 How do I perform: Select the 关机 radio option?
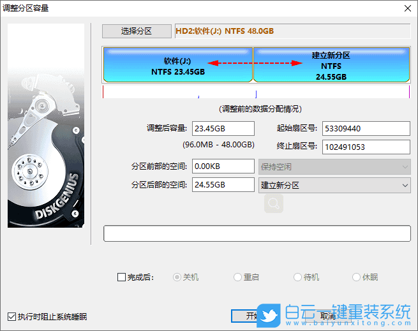click(178, 277)
